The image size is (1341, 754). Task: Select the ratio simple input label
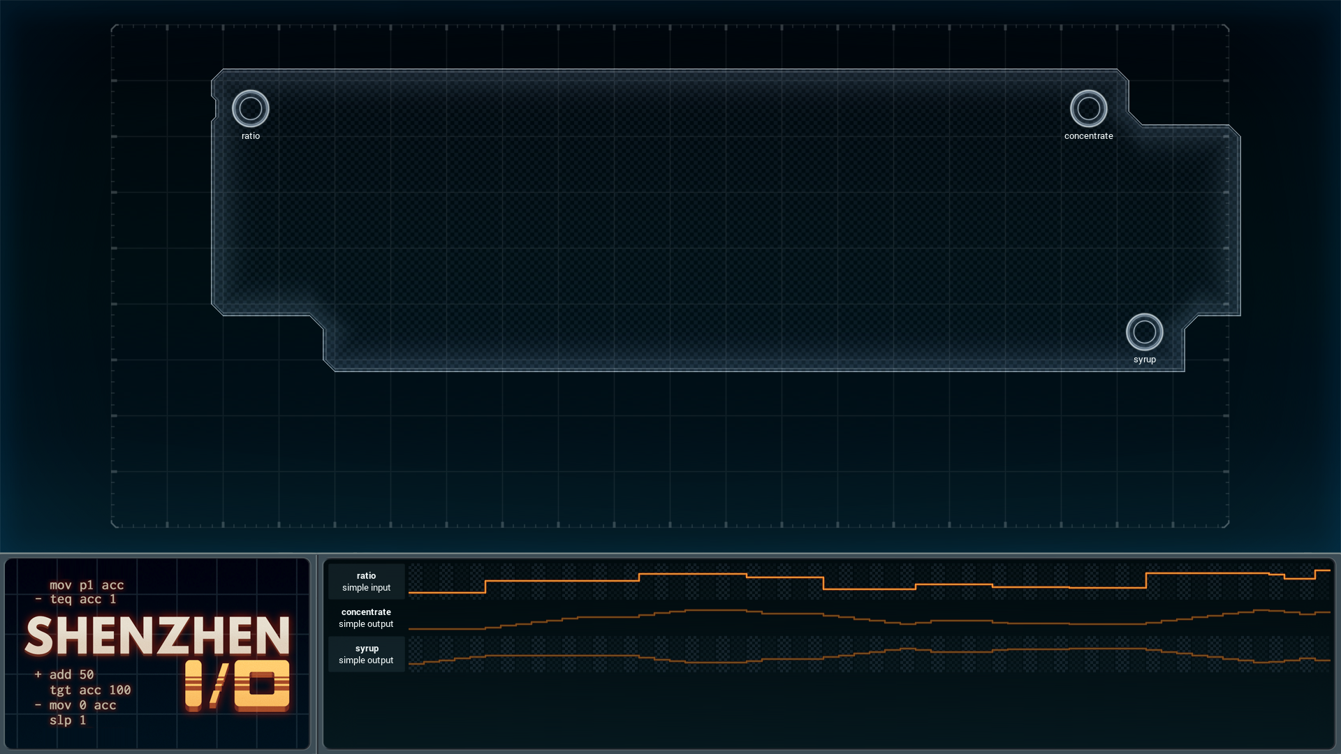(367, 582)
